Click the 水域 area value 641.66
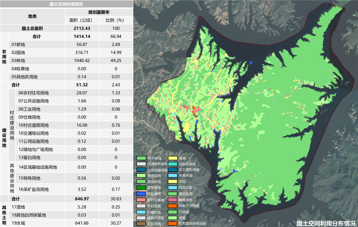Viewport: 358px width, 227px height. pos(82,223)
